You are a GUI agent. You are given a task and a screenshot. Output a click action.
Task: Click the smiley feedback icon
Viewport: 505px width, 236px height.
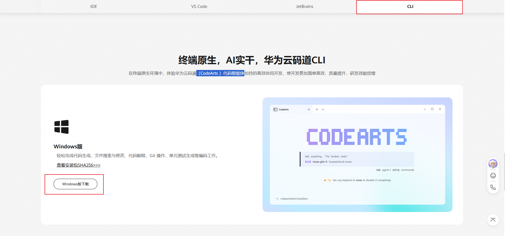(x=493, y=176)
